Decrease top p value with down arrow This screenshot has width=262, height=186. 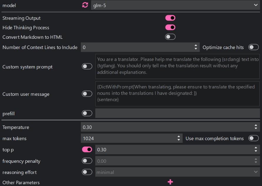(256, 151)
